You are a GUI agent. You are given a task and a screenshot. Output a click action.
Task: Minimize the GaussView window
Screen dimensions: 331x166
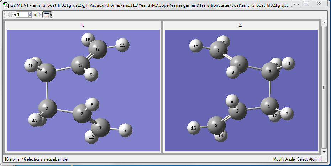[x=296, y=4]
